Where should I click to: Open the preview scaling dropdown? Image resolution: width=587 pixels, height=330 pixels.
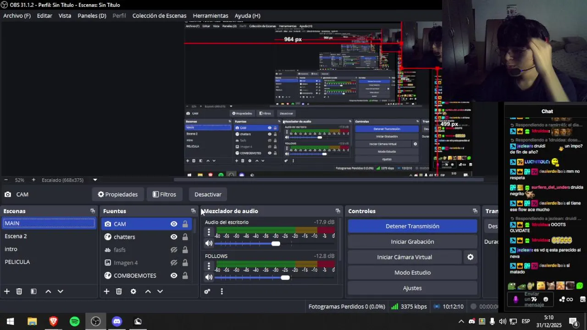pos(95,180)
